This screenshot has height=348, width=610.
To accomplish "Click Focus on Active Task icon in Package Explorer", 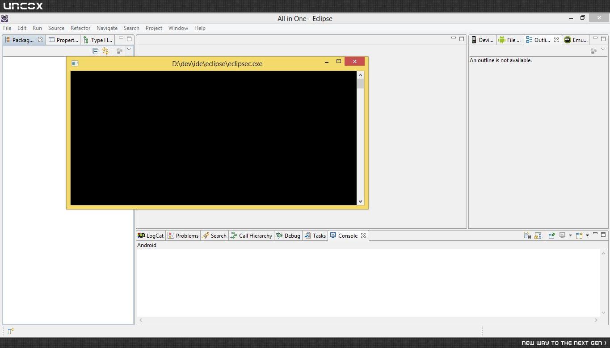I will [x=119, y=51].
